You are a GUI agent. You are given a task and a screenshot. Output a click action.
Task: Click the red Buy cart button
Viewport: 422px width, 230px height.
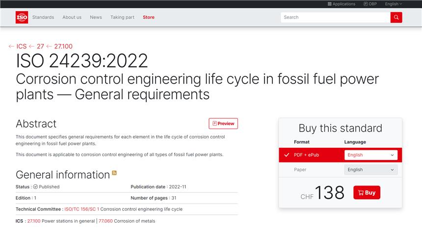tap(367, 193)
